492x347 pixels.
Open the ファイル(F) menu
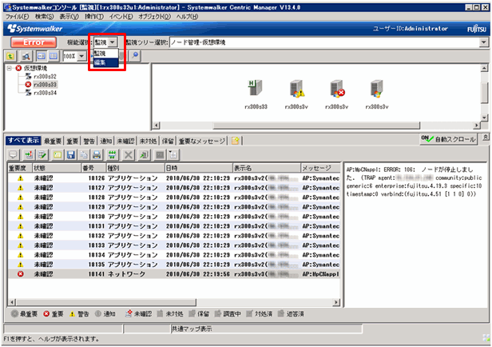point(18,16)
